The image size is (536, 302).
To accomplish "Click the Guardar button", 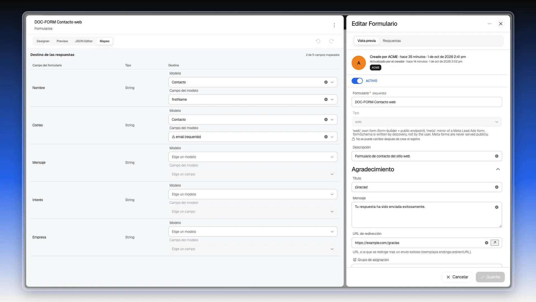I will [490, 277].
